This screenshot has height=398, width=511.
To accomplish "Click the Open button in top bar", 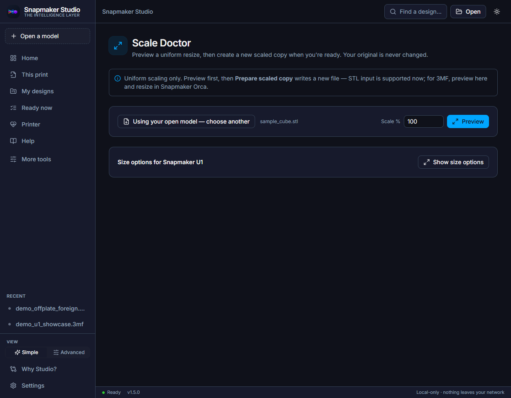I will pos(468,12).
